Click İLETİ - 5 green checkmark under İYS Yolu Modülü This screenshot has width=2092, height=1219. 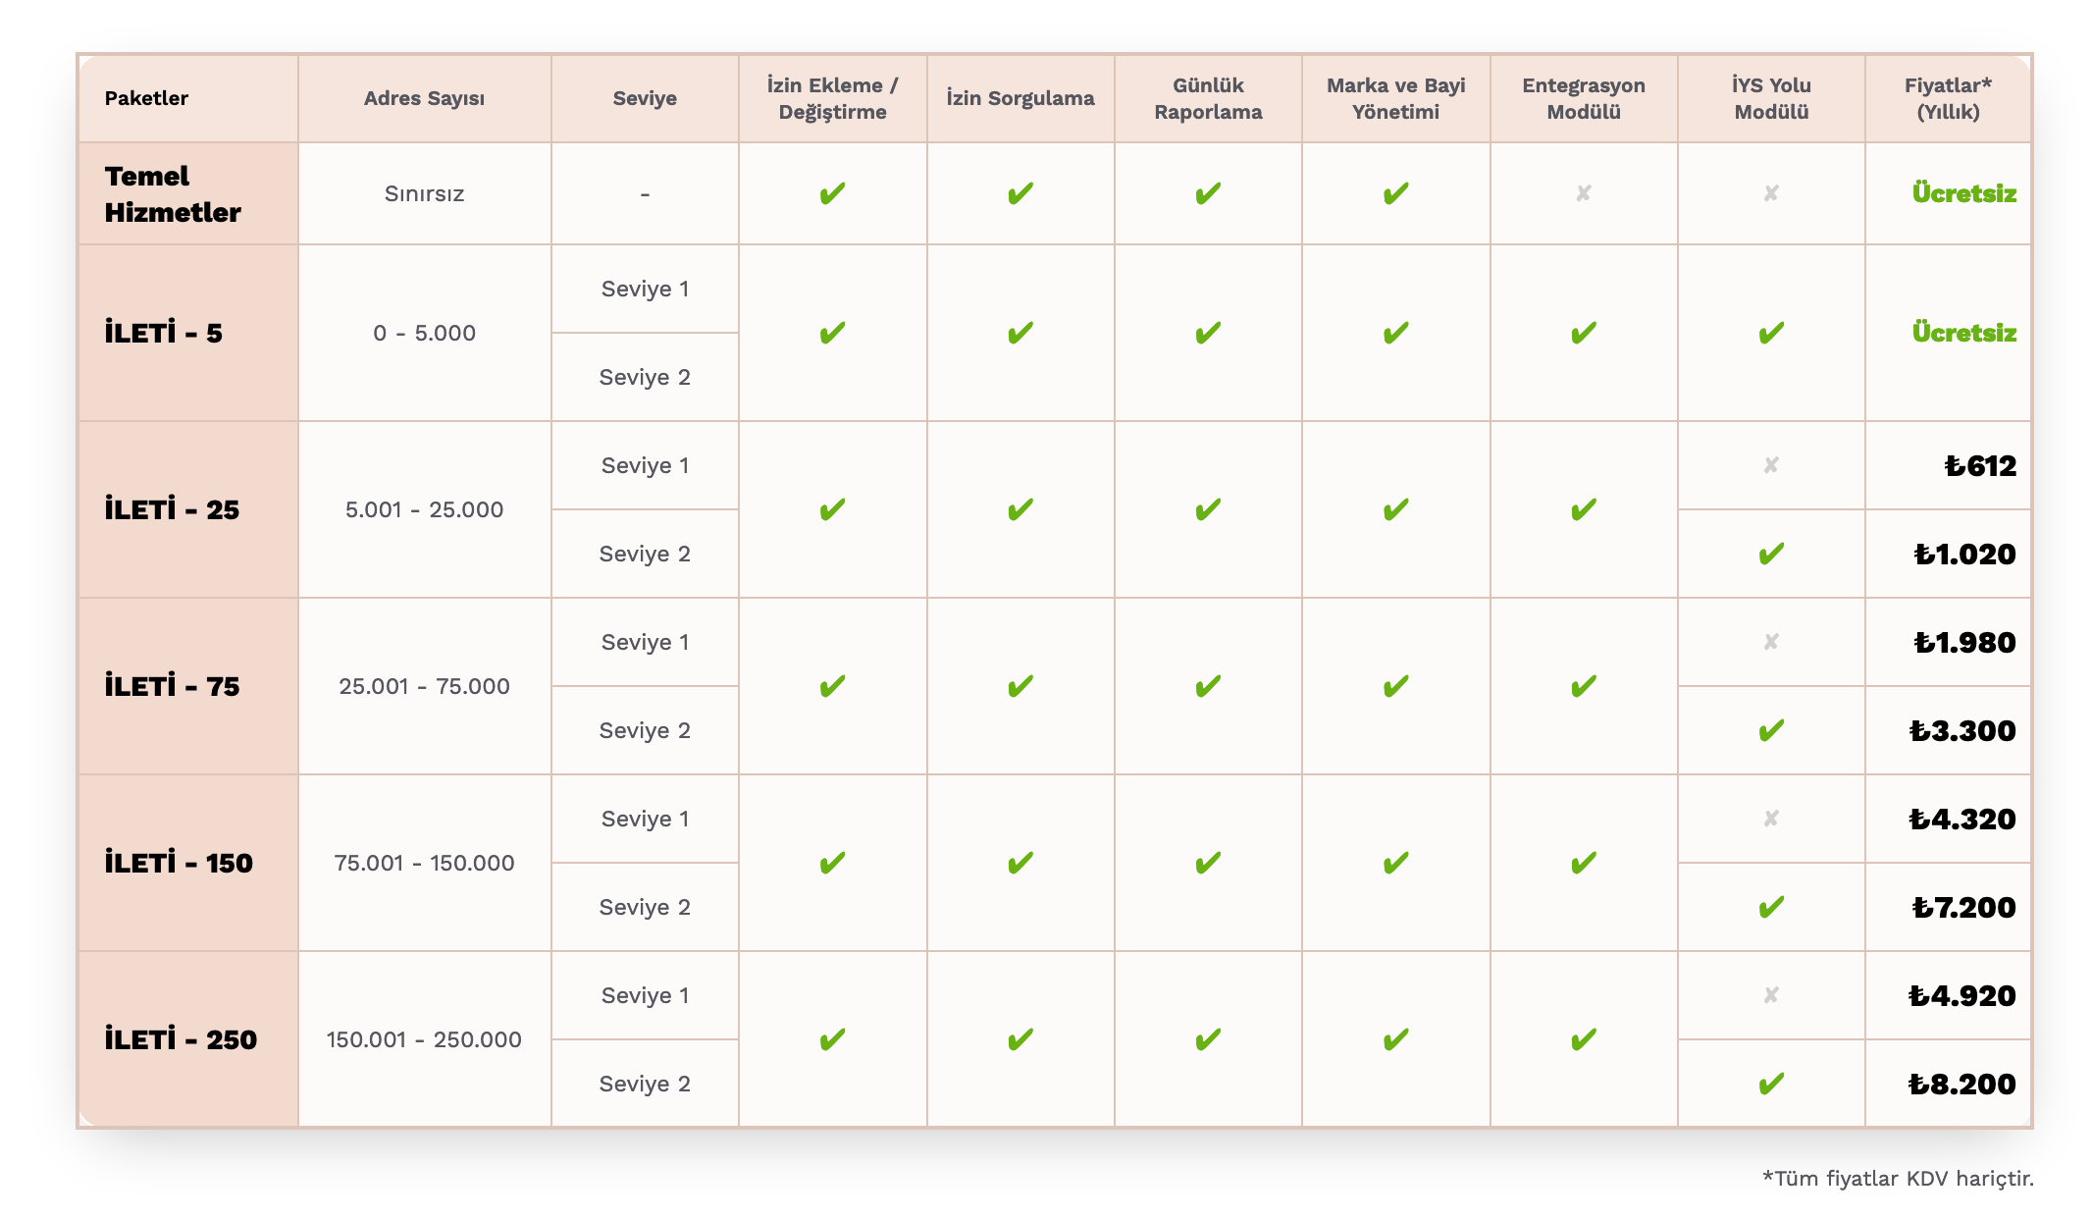pos(1770,334)
